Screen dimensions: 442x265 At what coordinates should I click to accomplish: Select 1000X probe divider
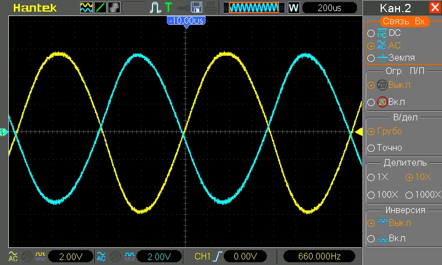coord(409,195)
